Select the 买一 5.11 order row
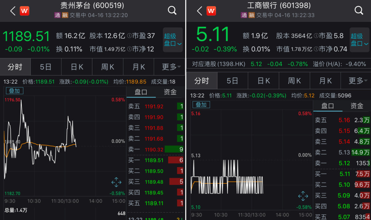This screenshot has height=220, width=371. pos(342,174)
